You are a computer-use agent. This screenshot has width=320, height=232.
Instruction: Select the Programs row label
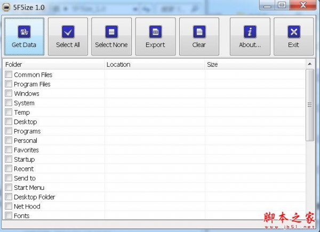27,131
